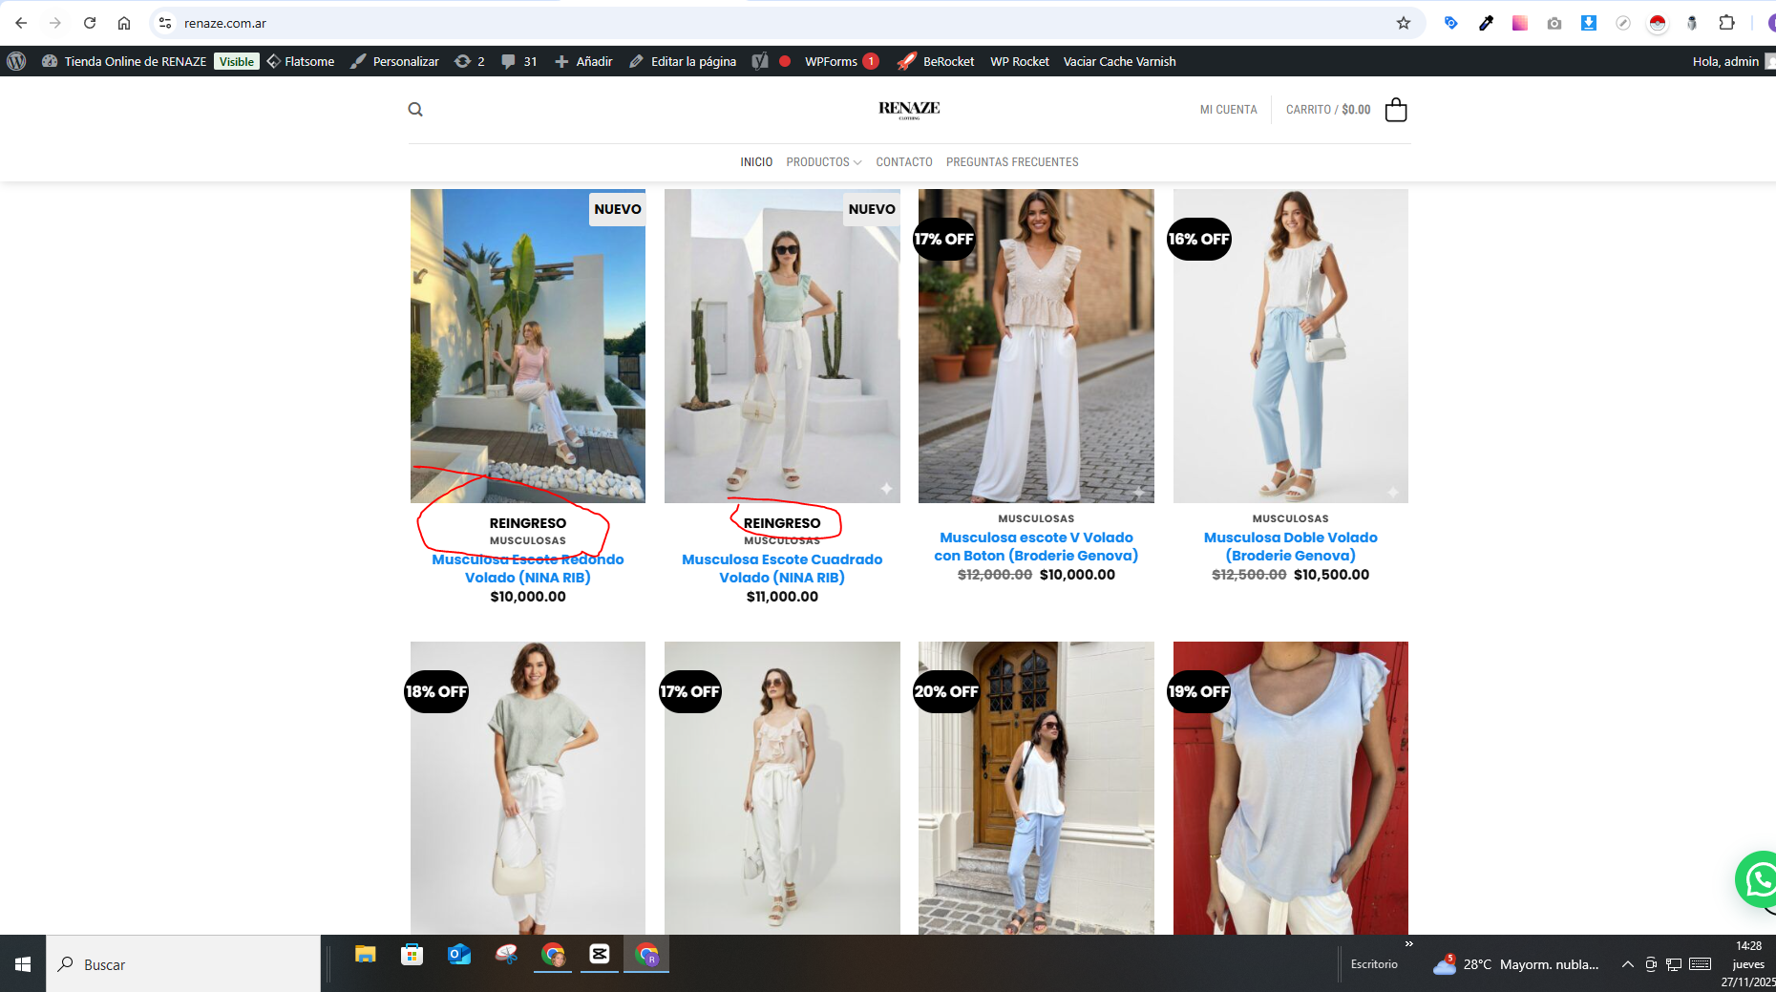This screenshot has height=992, width=1776.
Task: Open PREGUNTAS FRECUENTES menu item
Action: tap(1011, 162)
